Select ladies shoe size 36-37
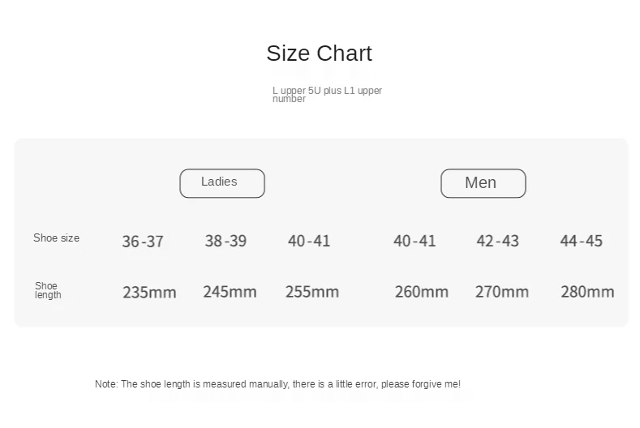This screenshot has width=640, height=428. pyautogui.click(x=143, y=242)
